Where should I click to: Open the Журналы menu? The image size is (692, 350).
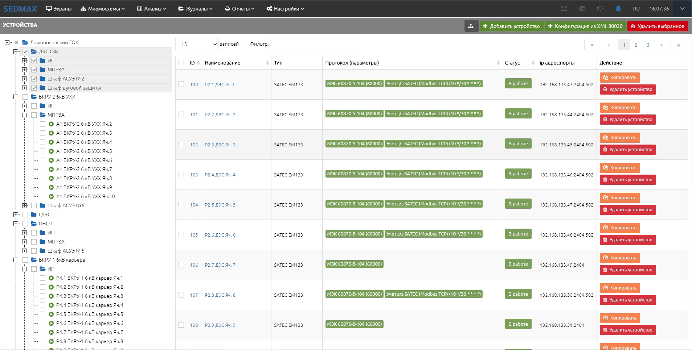[x=195, y=9]
